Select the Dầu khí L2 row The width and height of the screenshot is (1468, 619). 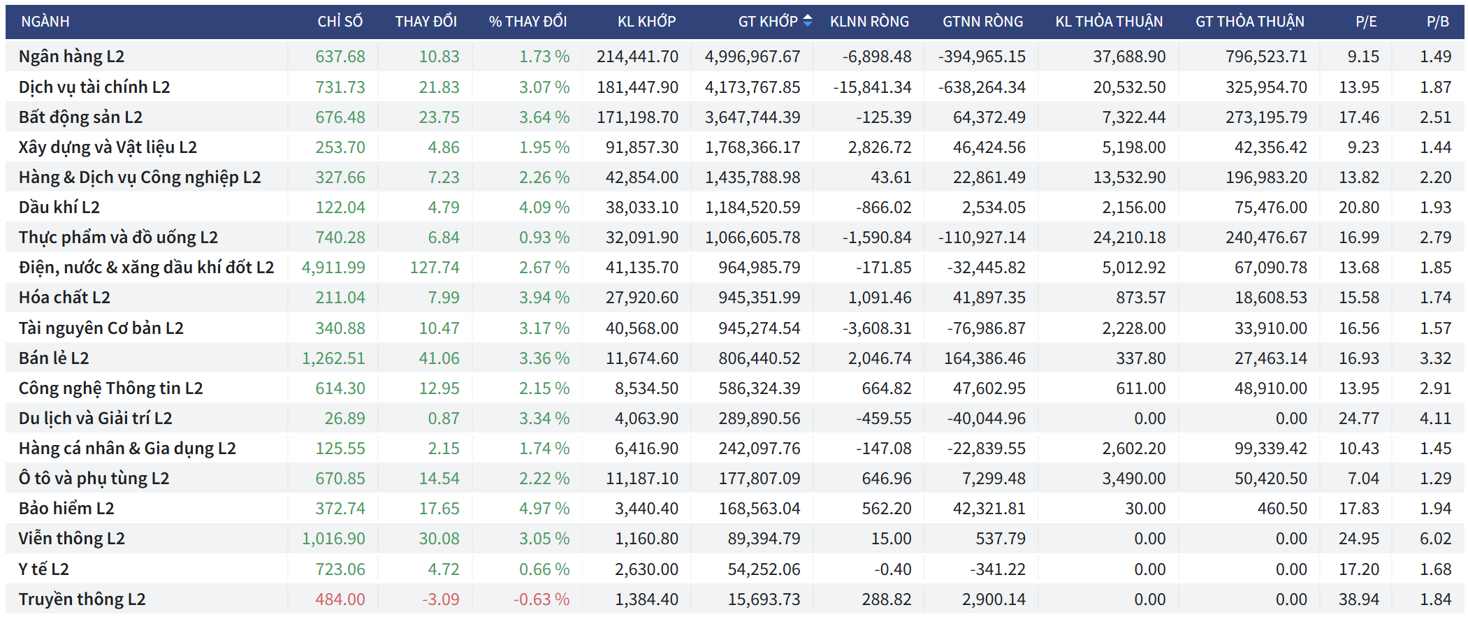tap(59, 207)
